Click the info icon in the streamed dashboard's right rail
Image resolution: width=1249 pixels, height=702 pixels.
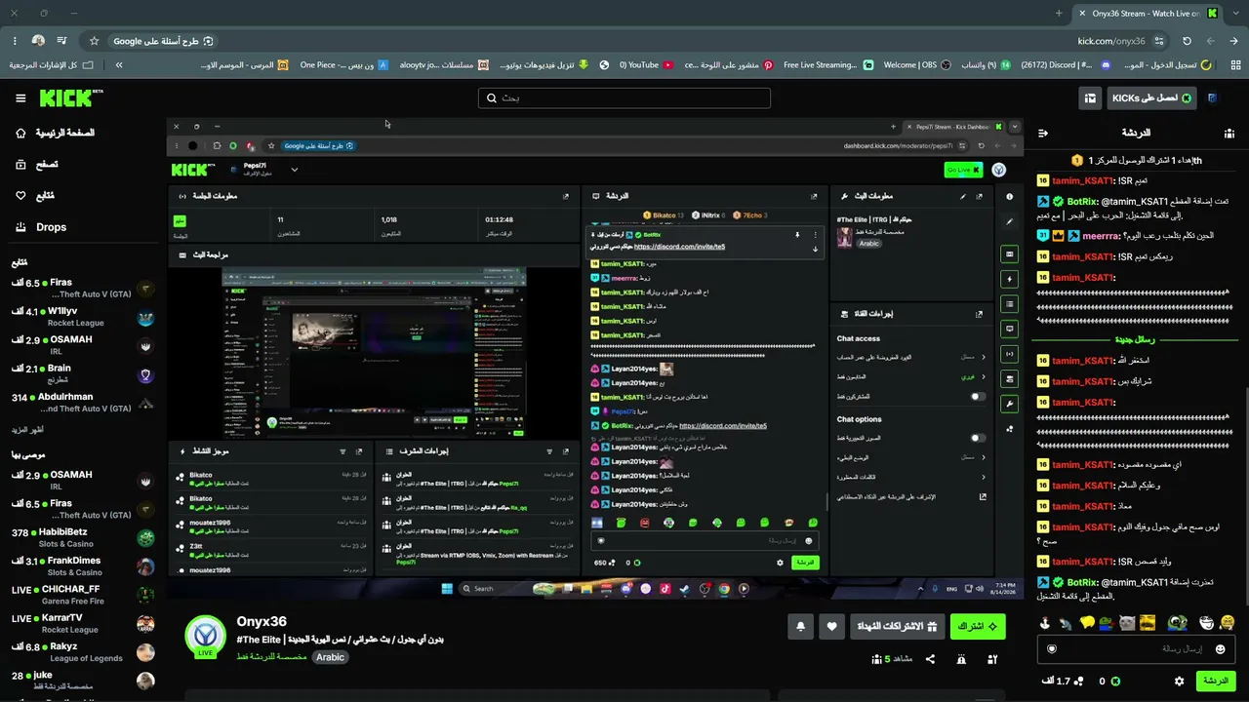click(x=1009, y=196)
